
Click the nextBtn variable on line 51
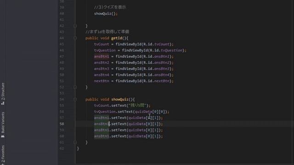[102, 81]
